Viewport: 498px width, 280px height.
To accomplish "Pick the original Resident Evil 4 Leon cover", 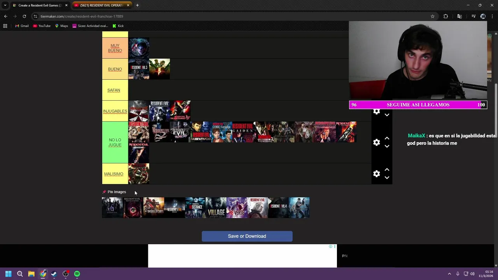I will pos(299,208).
